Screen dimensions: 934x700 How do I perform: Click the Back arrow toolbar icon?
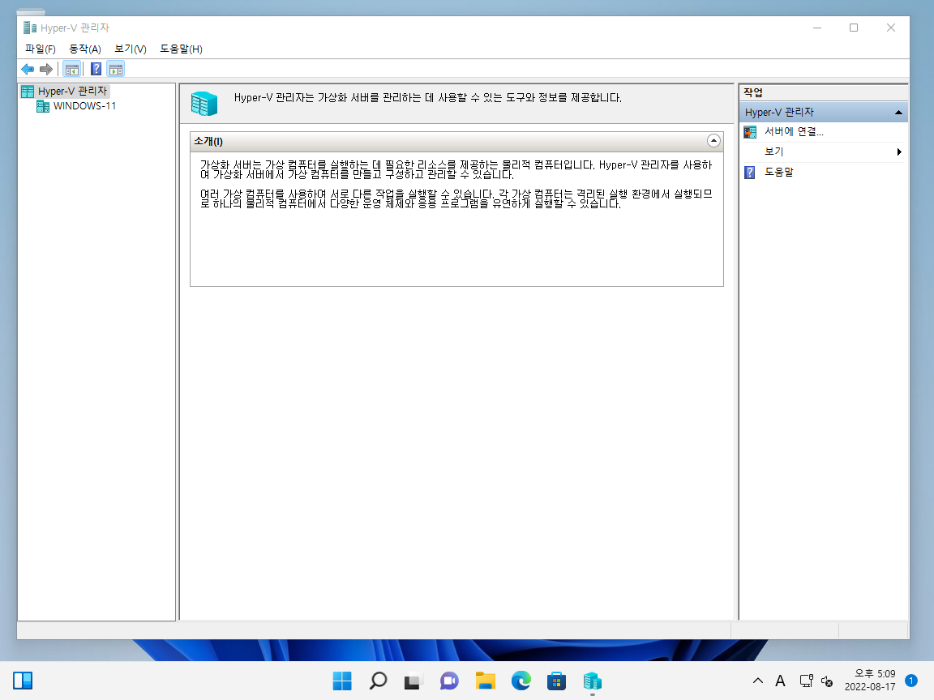(28, 69)
